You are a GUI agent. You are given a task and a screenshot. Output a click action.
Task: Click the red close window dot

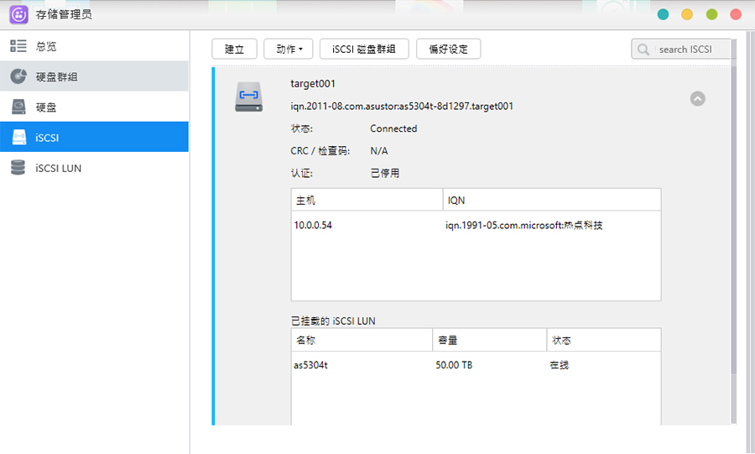736,14
